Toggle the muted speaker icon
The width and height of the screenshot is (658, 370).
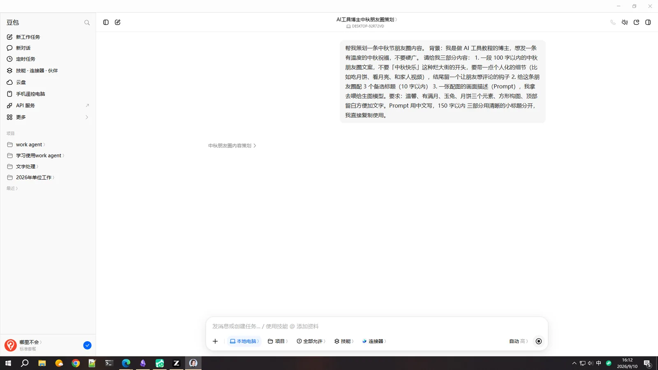tap(625, 22)
